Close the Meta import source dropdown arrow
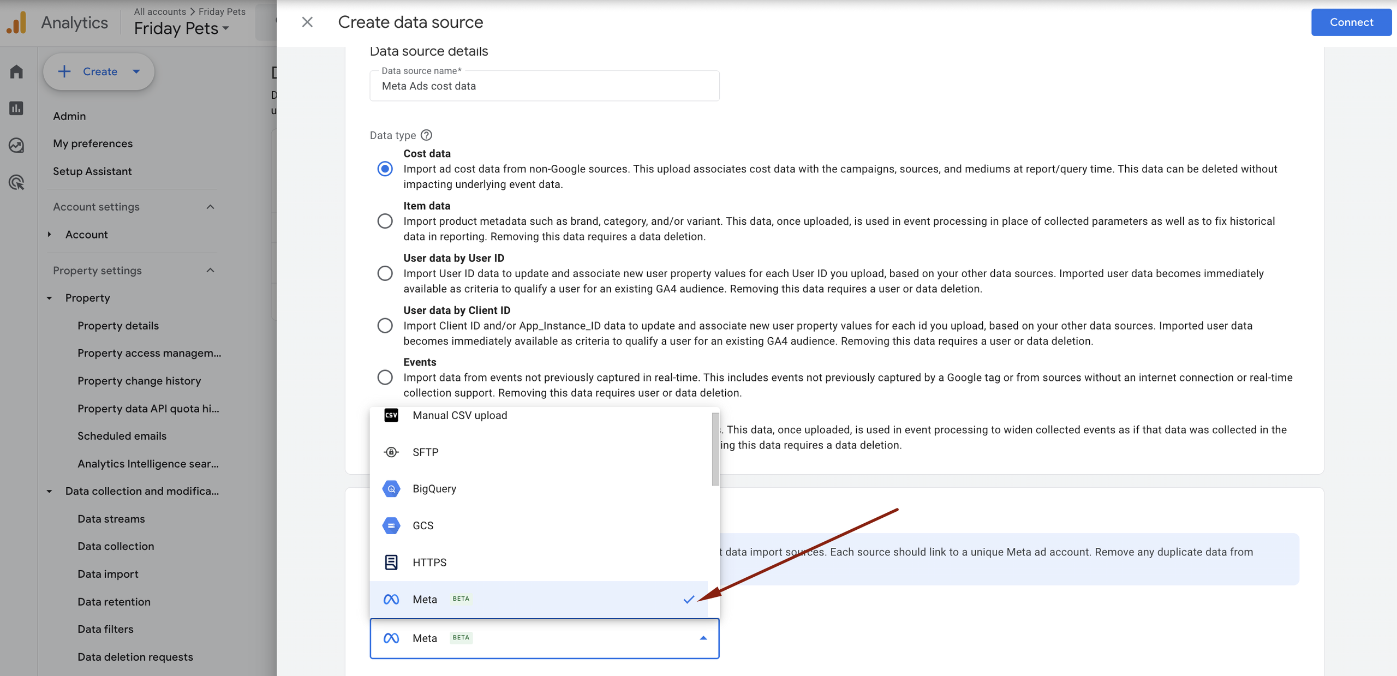1397x676 pixels. [x=703, y=638]
